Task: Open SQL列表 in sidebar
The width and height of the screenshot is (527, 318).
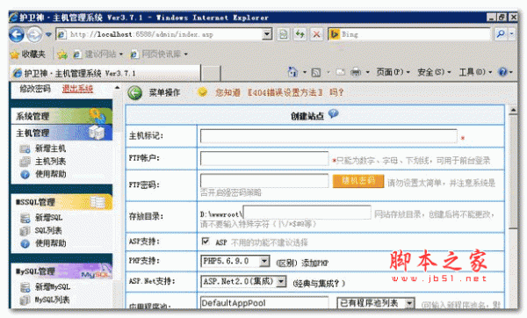Action: (x=48, y=230)
